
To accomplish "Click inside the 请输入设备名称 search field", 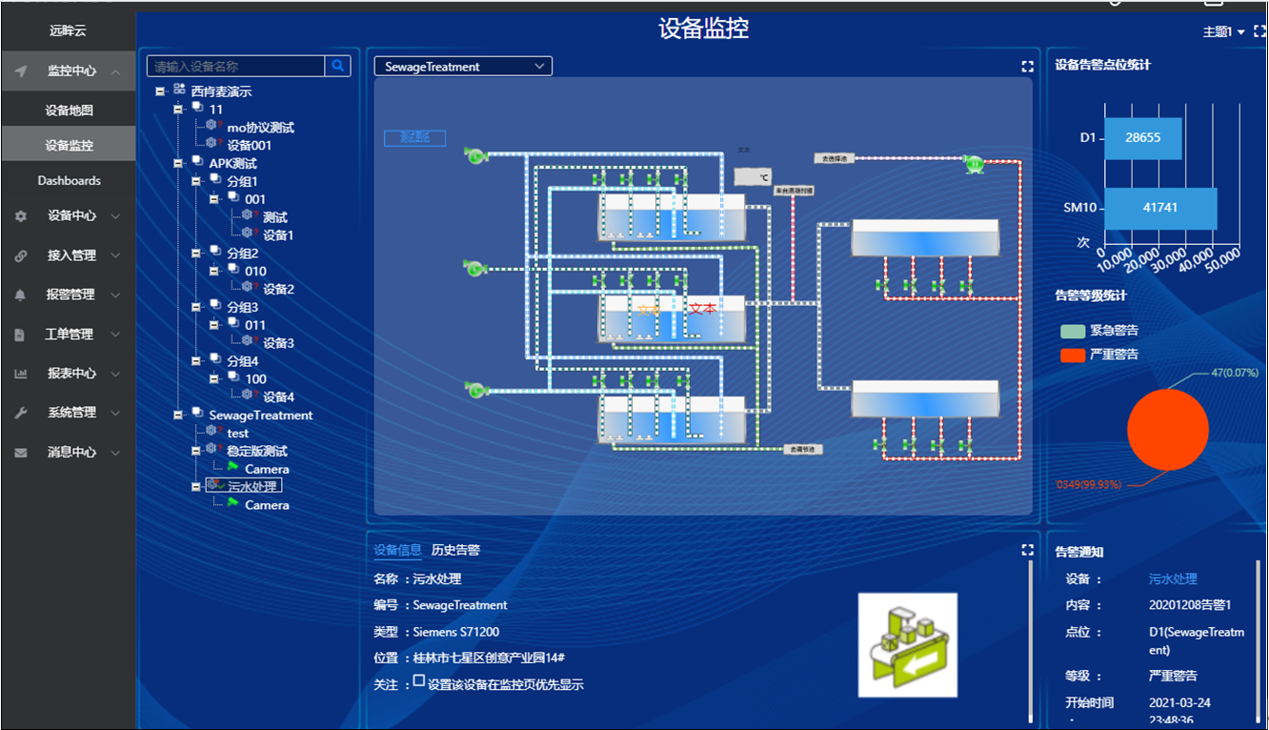I will [235, 66].
